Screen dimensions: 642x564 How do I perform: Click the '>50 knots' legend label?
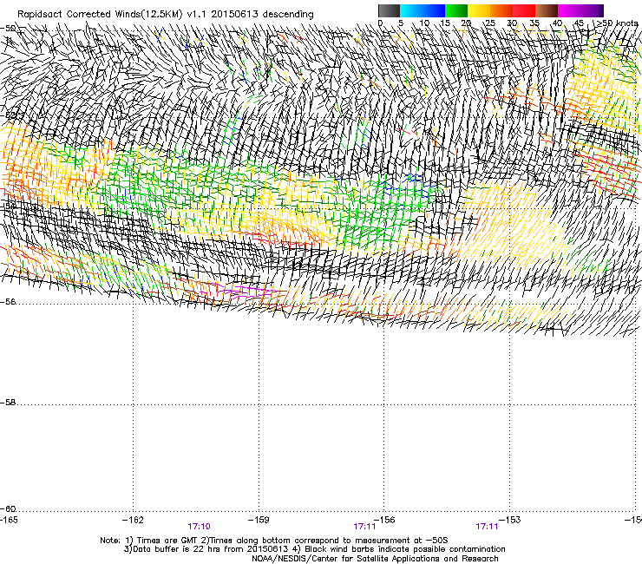(x=618, y=23)
